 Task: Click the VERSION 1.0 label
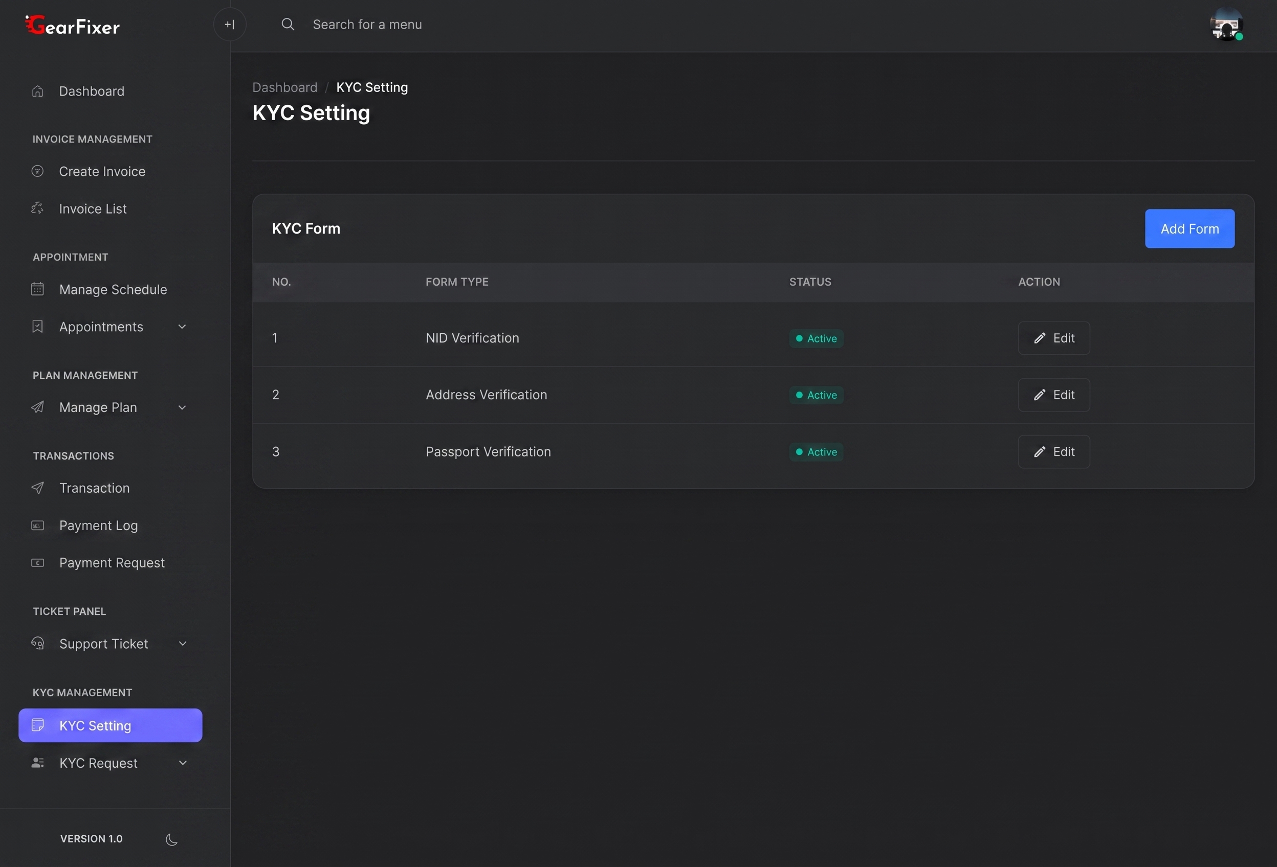pyautogui.click(x=91, y=839)
